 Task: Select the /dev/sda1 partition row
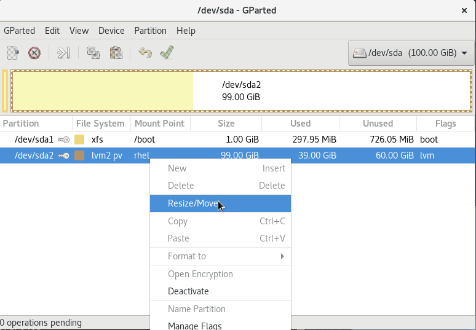(x=237, y=139)
